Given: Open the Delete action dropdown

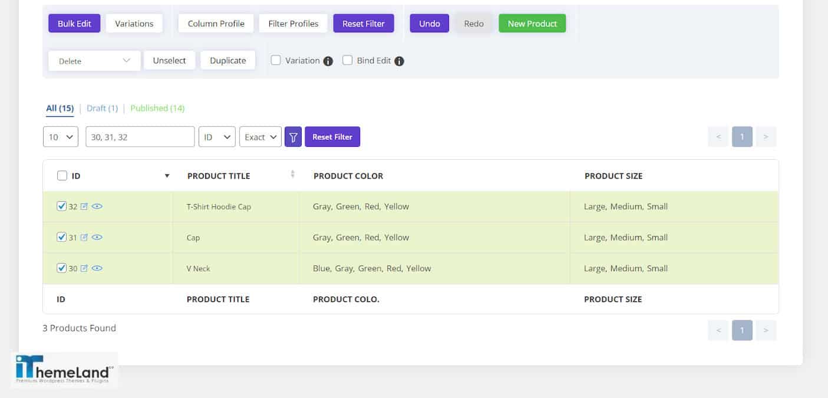Looking at the screenshot, I should click(94, 61).
